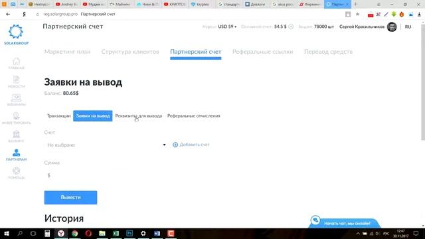Open Windows Start menu

[x=7, y=233]
